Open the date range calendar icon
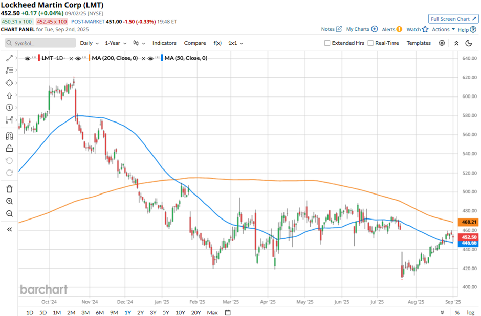 tap(228, 312)
